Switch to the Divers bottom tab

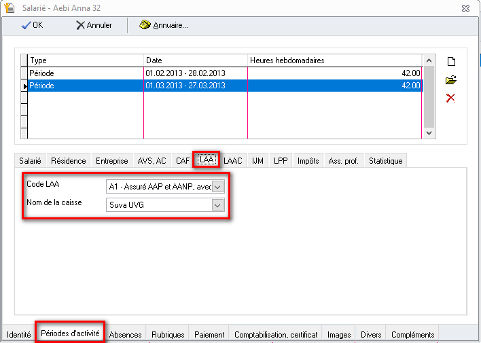(371, 334)
